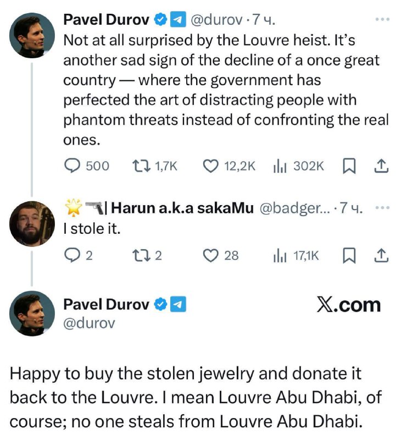
Task: Retweet Harun's "I stole it" reply
Action: click(x=142, y=255)
